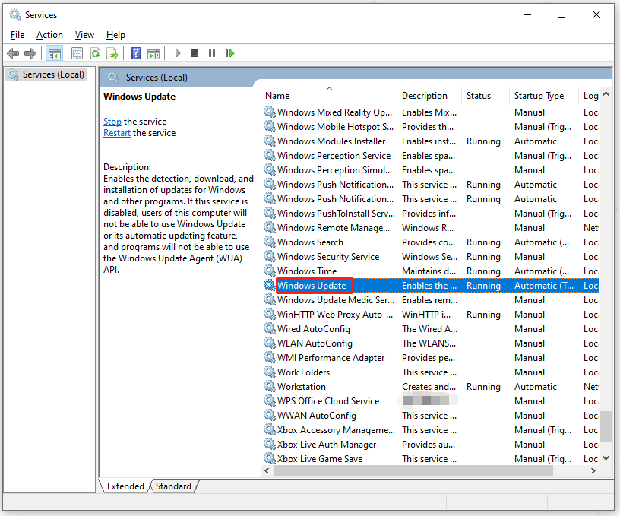620x516 pixels.
Task: Click gear icon beside Xbox Live Game Save
Action: coord(269,459)
